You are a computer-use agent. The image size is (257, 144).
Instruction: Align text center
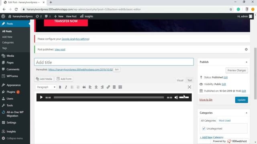coord(96,87)
